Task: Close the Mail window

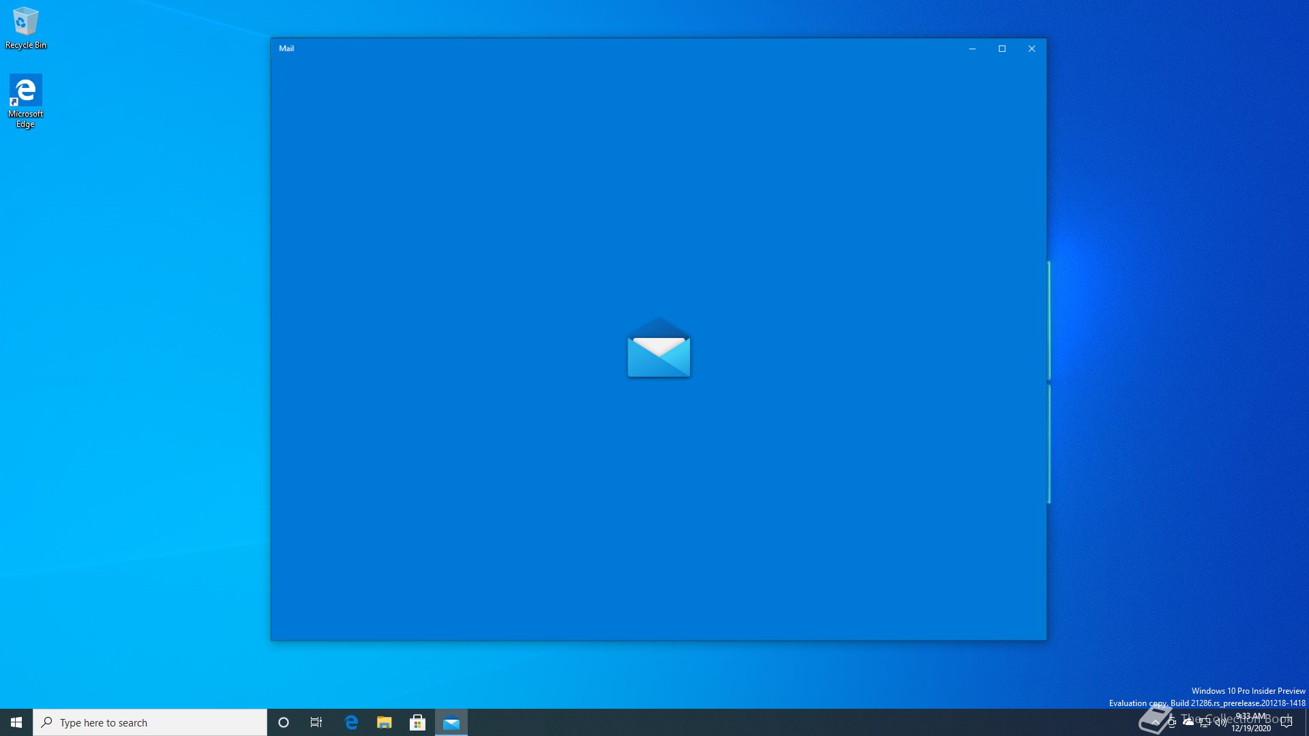Action: [1032, 48]
